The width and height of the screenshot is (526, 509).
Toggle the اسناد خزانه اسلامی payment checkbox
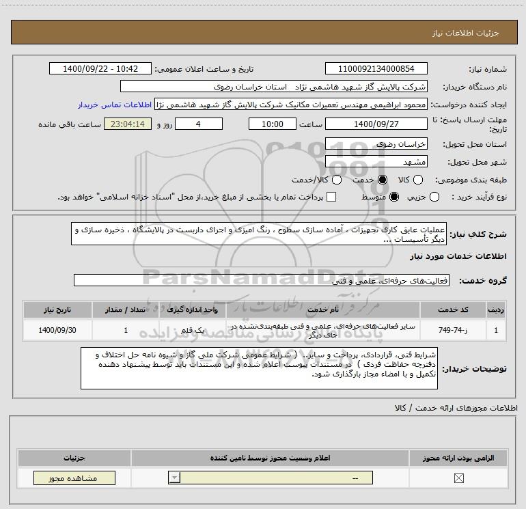[331, 197]
